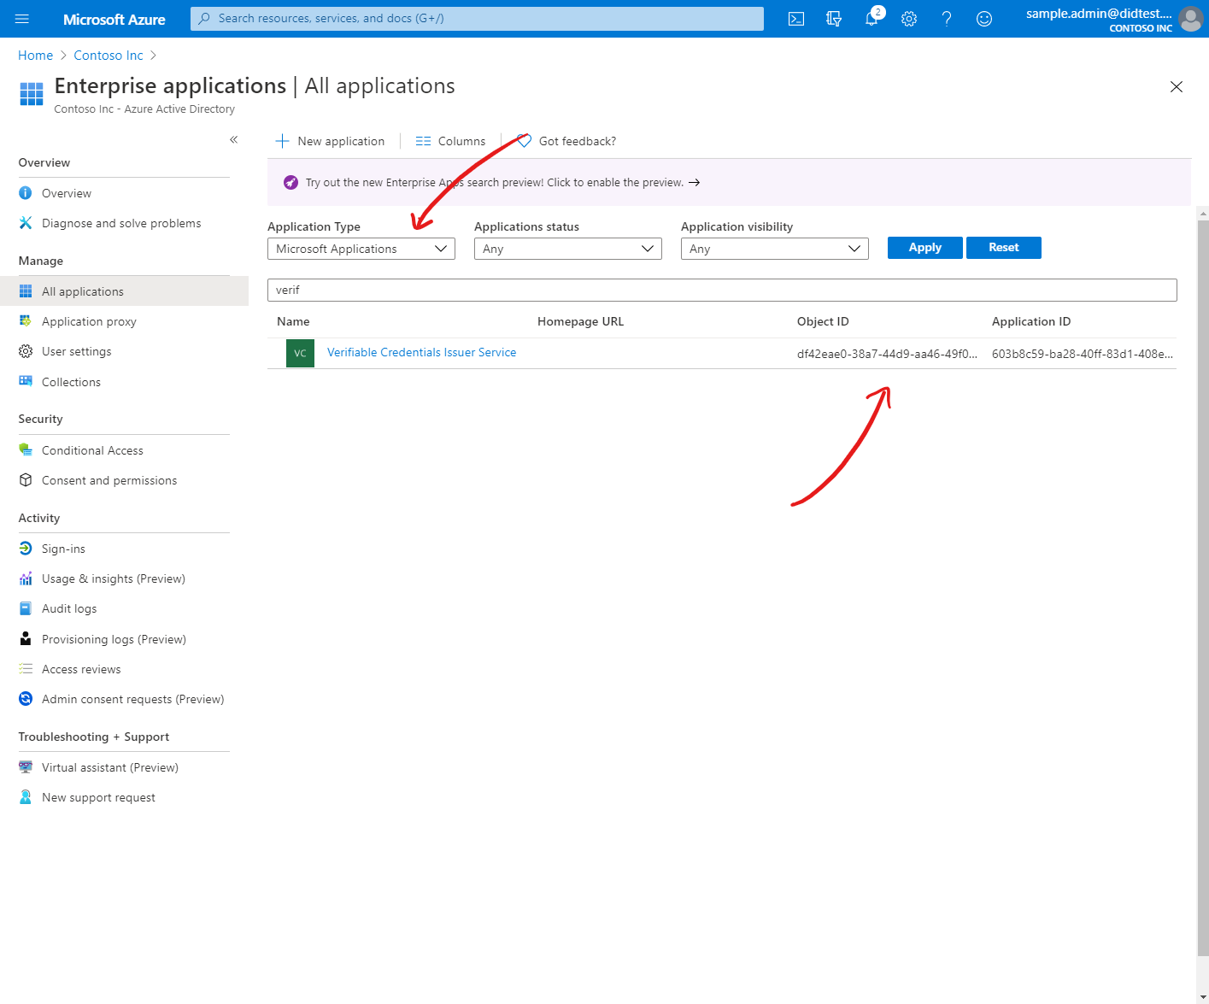Click the Apply filter button
Screen dimensions: 1209x1004
click(x=925, y=248)
